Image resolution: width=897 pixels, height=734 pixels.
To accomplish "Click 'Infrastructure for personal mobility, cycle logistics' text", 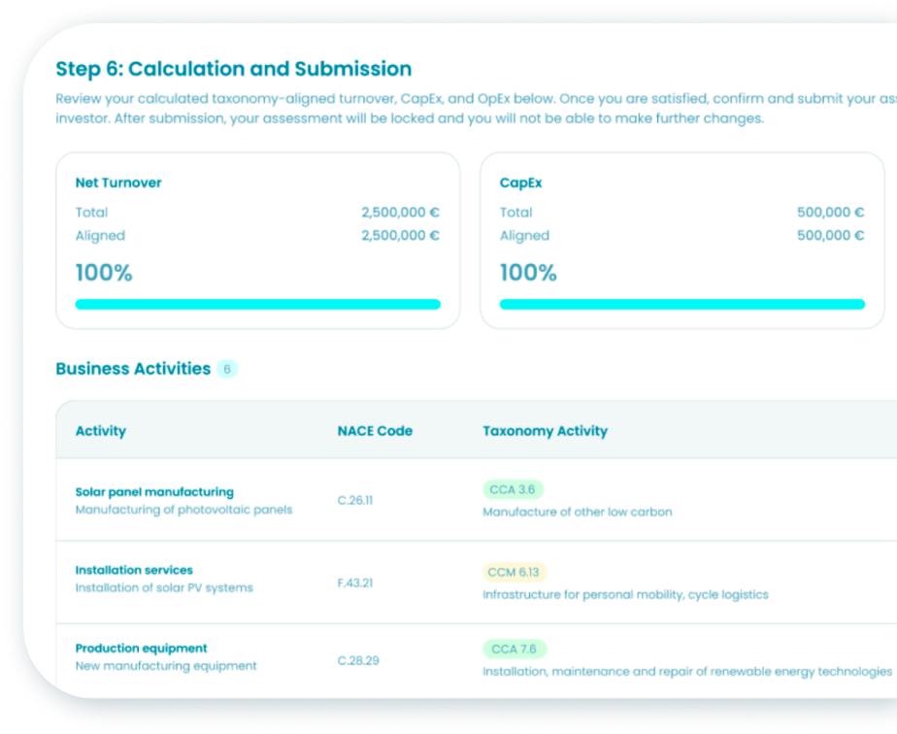I will [x=625, y=595].
